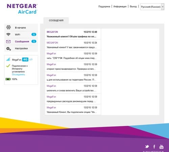
Task: Click the Messages unread count badge
Action: [34, 42]
